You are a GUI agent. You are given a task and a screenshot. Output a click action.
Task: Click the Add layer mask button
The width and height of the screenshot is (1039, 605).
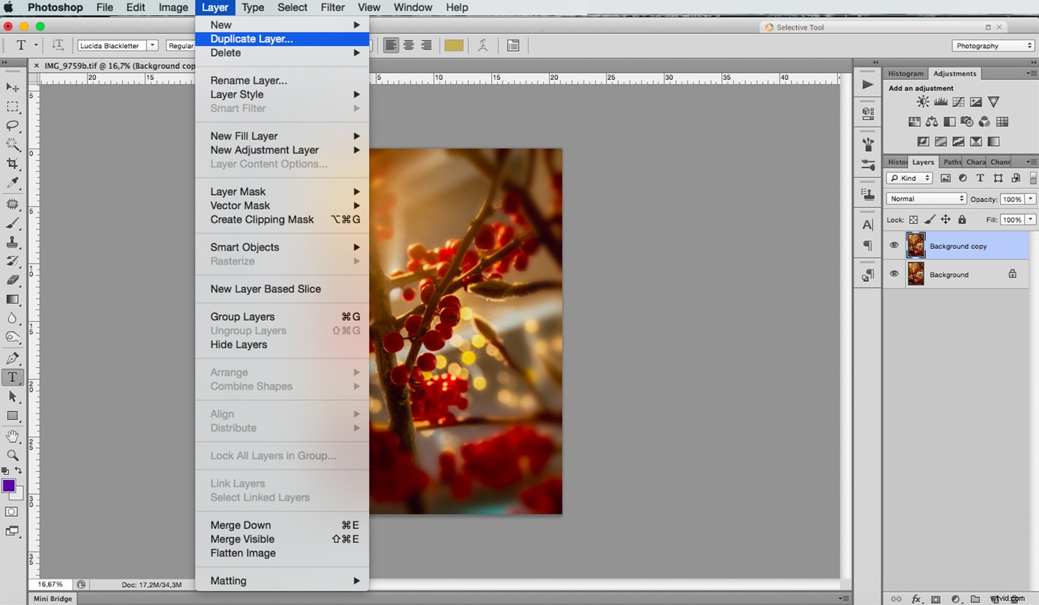[x=936, y=599]
